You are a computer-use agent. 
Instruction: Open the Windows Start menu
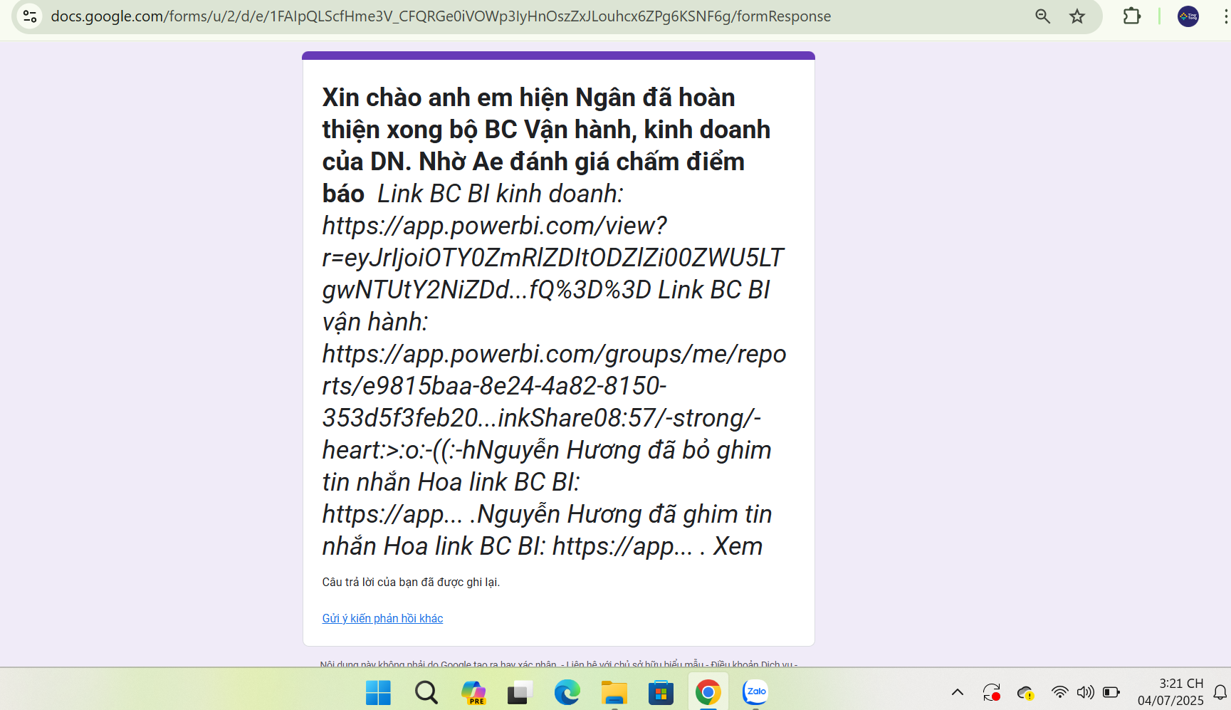pos(378,692)
